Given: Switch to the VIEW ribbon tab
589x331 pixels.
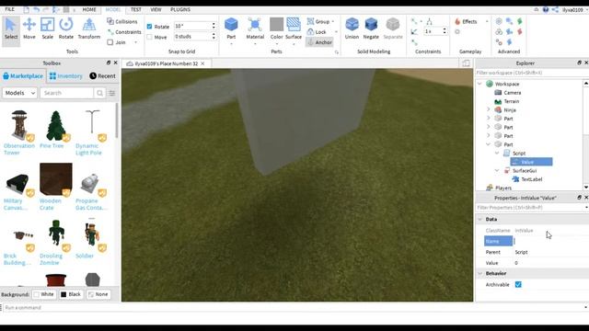Looking at the screenshot, I should (156, 9).
